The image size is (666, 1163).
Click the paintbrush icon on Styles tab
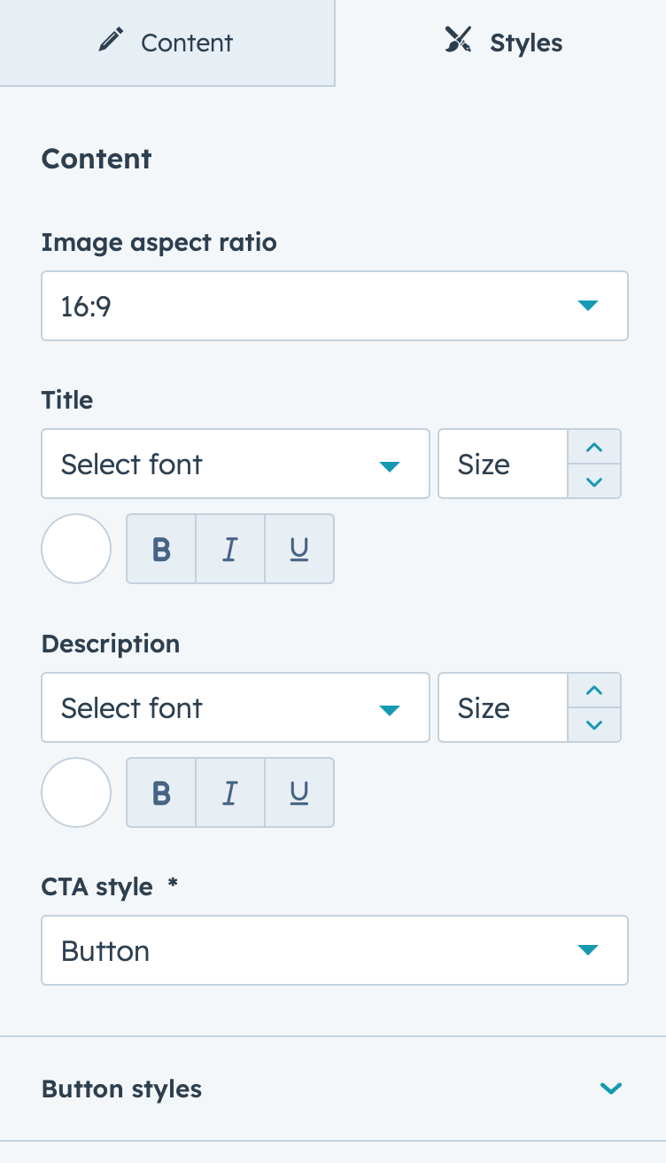(458, 41)
